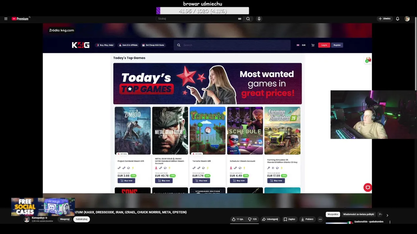Screen dimensions: 417x234
Task: Click Farming Simulator 25 Standard Edition title
Action: point(282,161)
